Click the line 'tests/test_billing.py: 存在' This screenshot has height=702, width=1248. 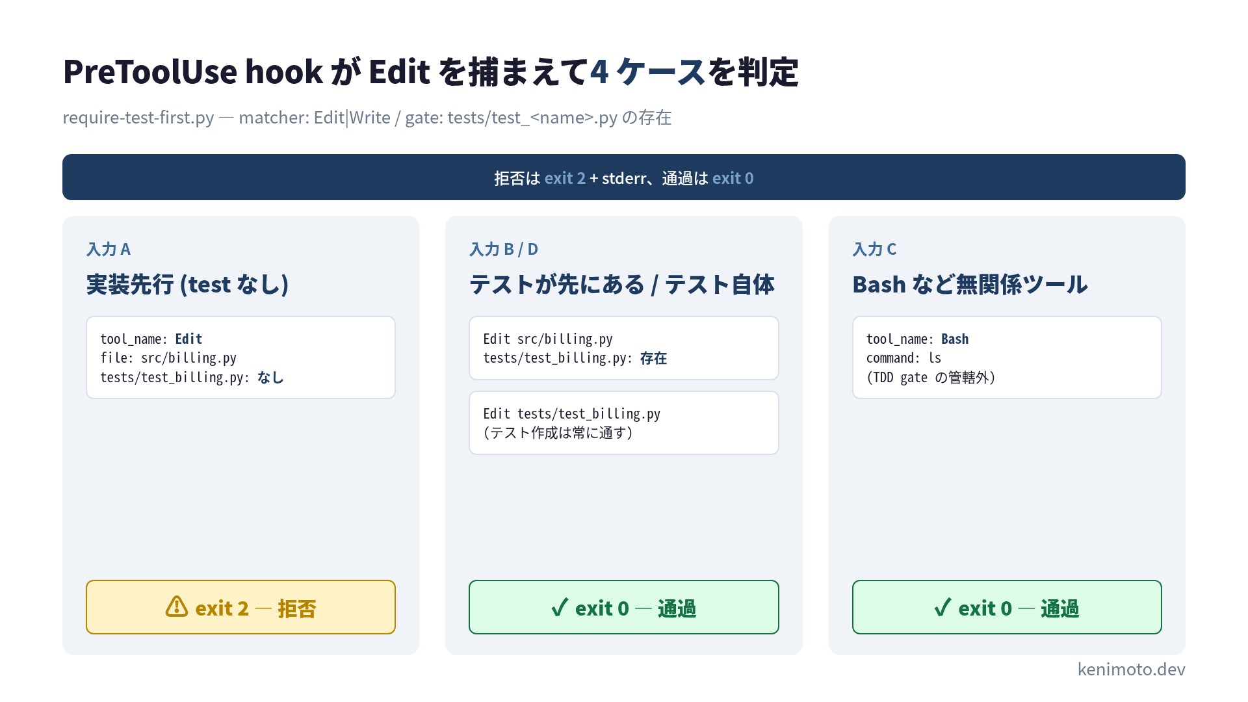click(x=575, y=357)
